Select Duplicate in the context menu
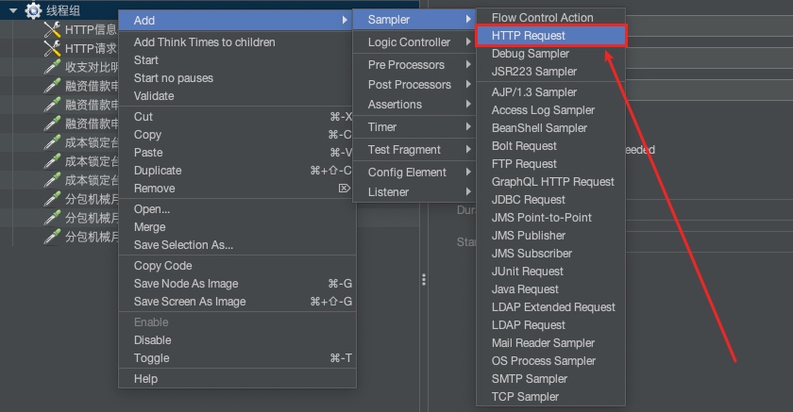This screenshot has width=793, height=412. pos(158,171)
